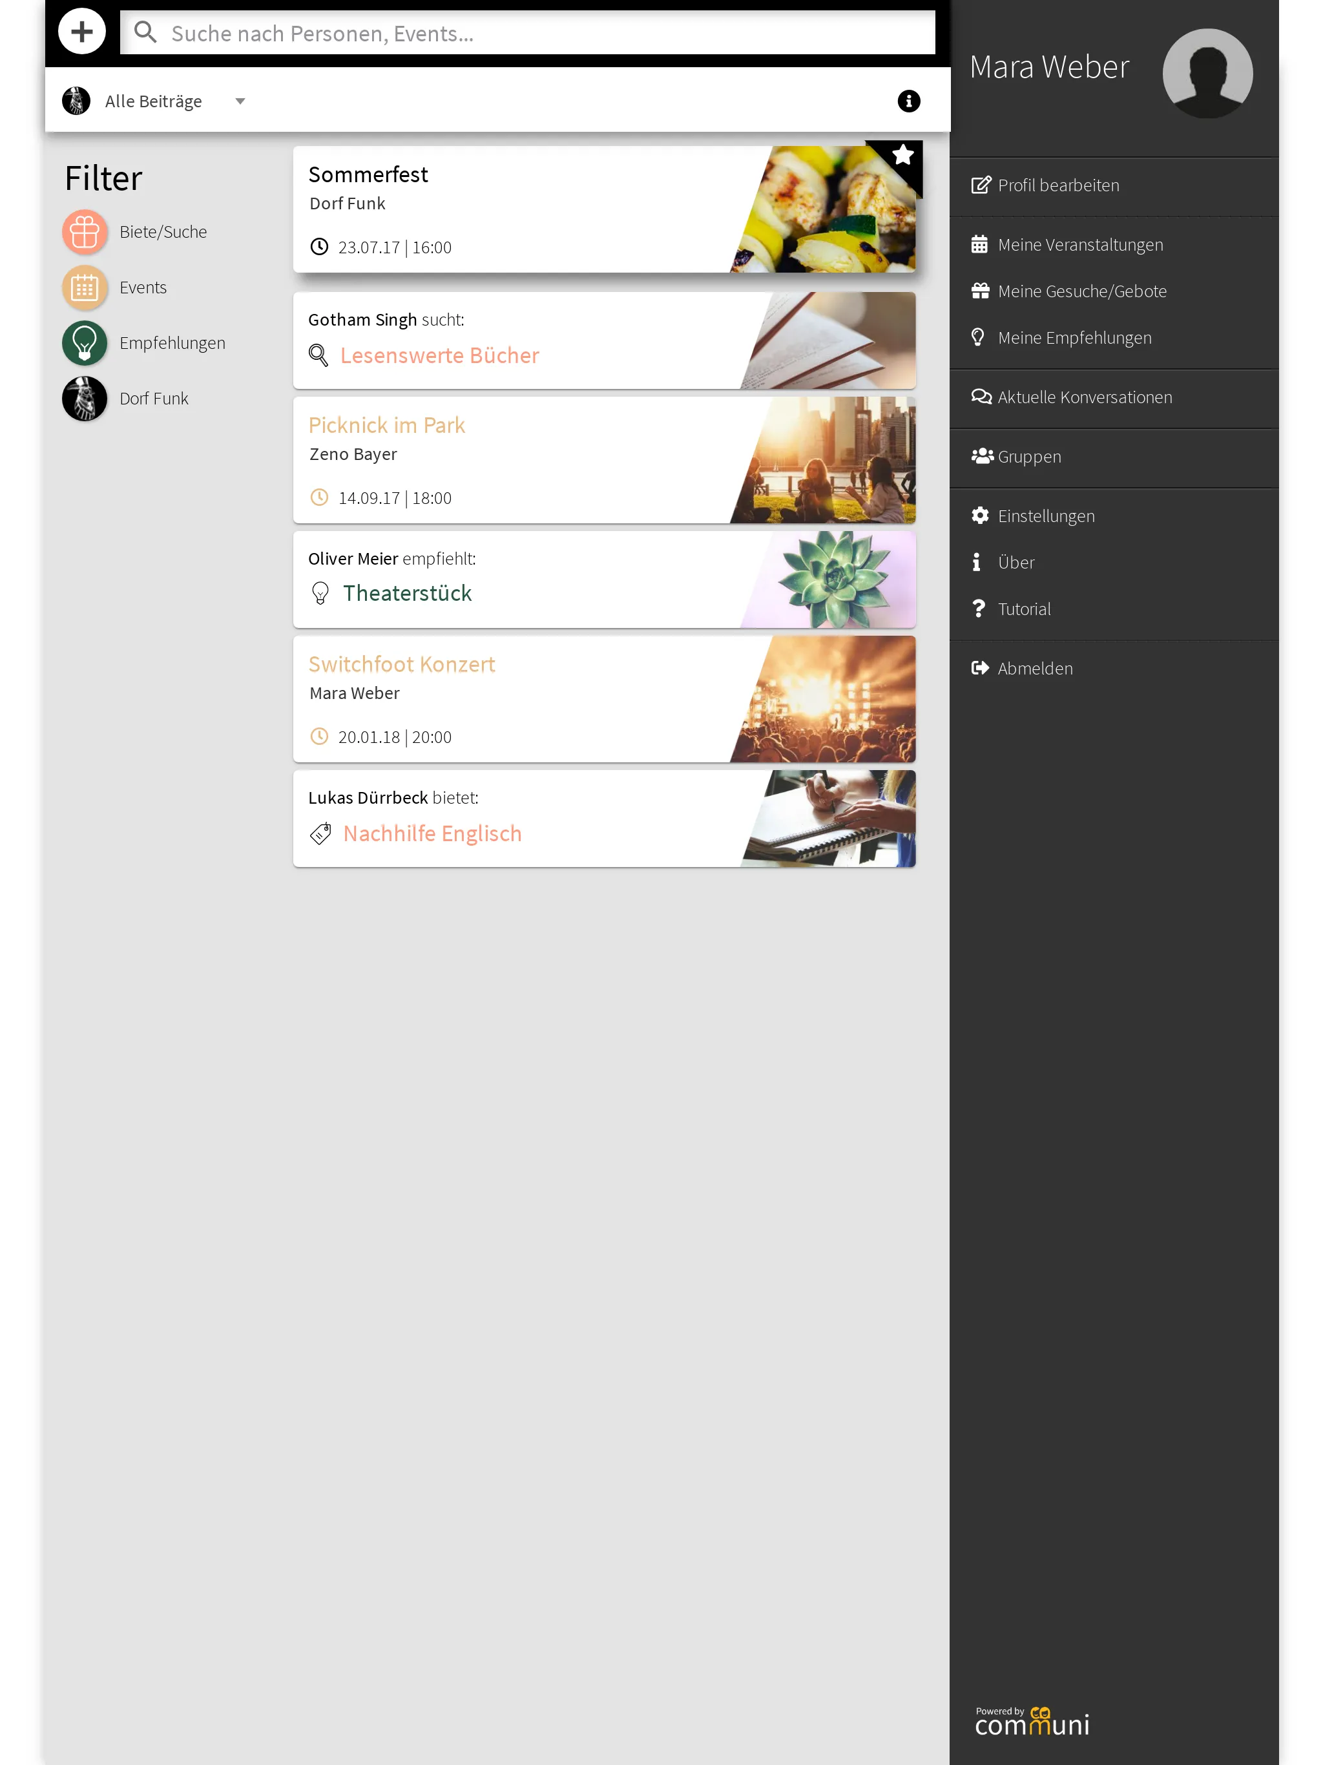Click the people icon for Gruppen

coord(983,456)
